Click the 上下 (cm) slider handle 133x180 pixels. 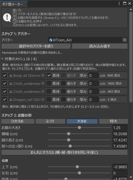(77, 167)
